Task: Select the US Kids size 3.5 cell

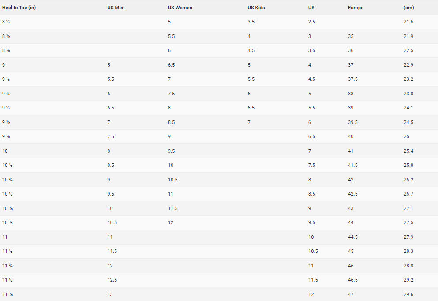Action: [x=251, y=22]
